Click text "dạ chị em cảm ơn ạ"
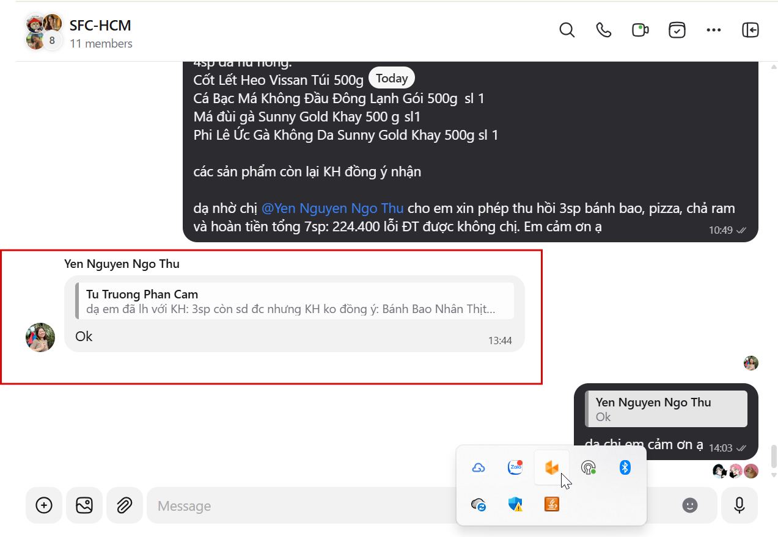 tap(644, 445)
